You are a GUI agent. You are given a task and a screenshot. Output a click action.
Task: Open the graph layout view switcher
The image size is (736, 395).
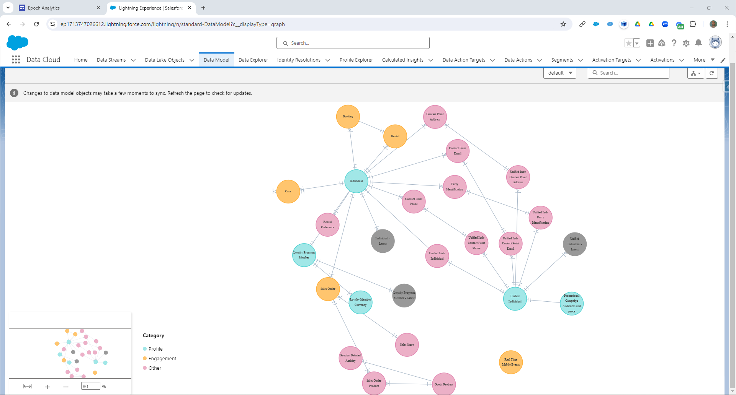tap(696, 73)
